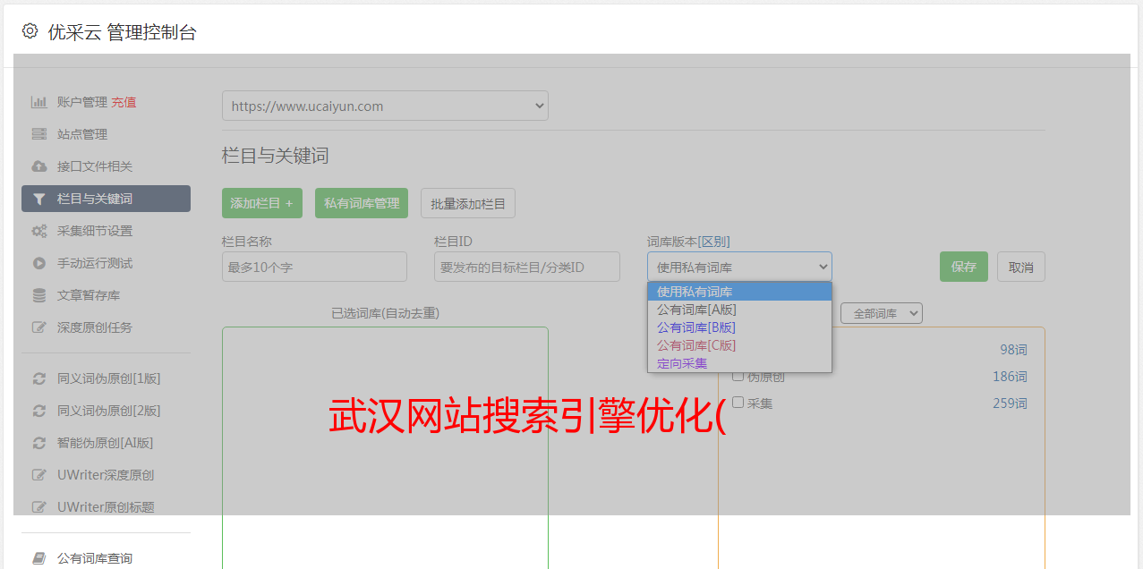Click the play circle icon beside 手动运行测试
This screenshot has width=1143, height=569.
point(38,263)
